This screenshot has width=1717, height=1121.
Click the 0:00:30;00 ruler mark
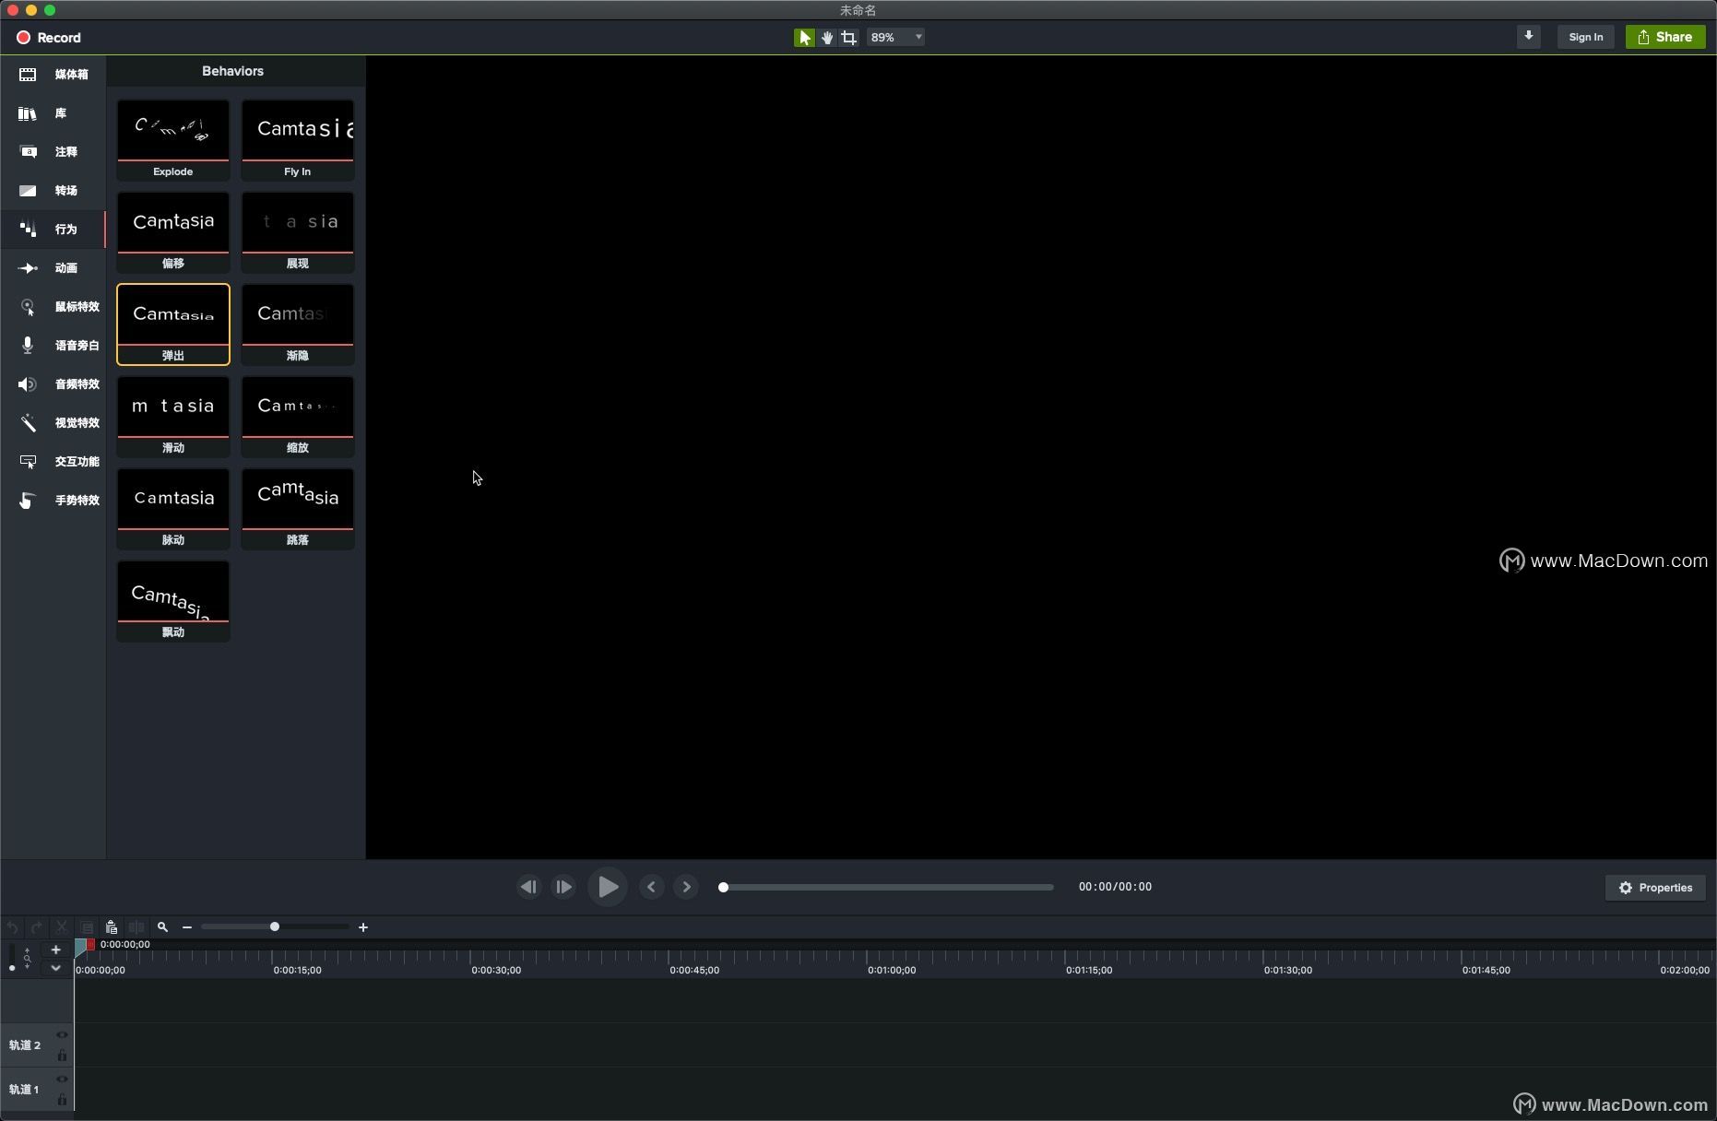click(496, 970)
